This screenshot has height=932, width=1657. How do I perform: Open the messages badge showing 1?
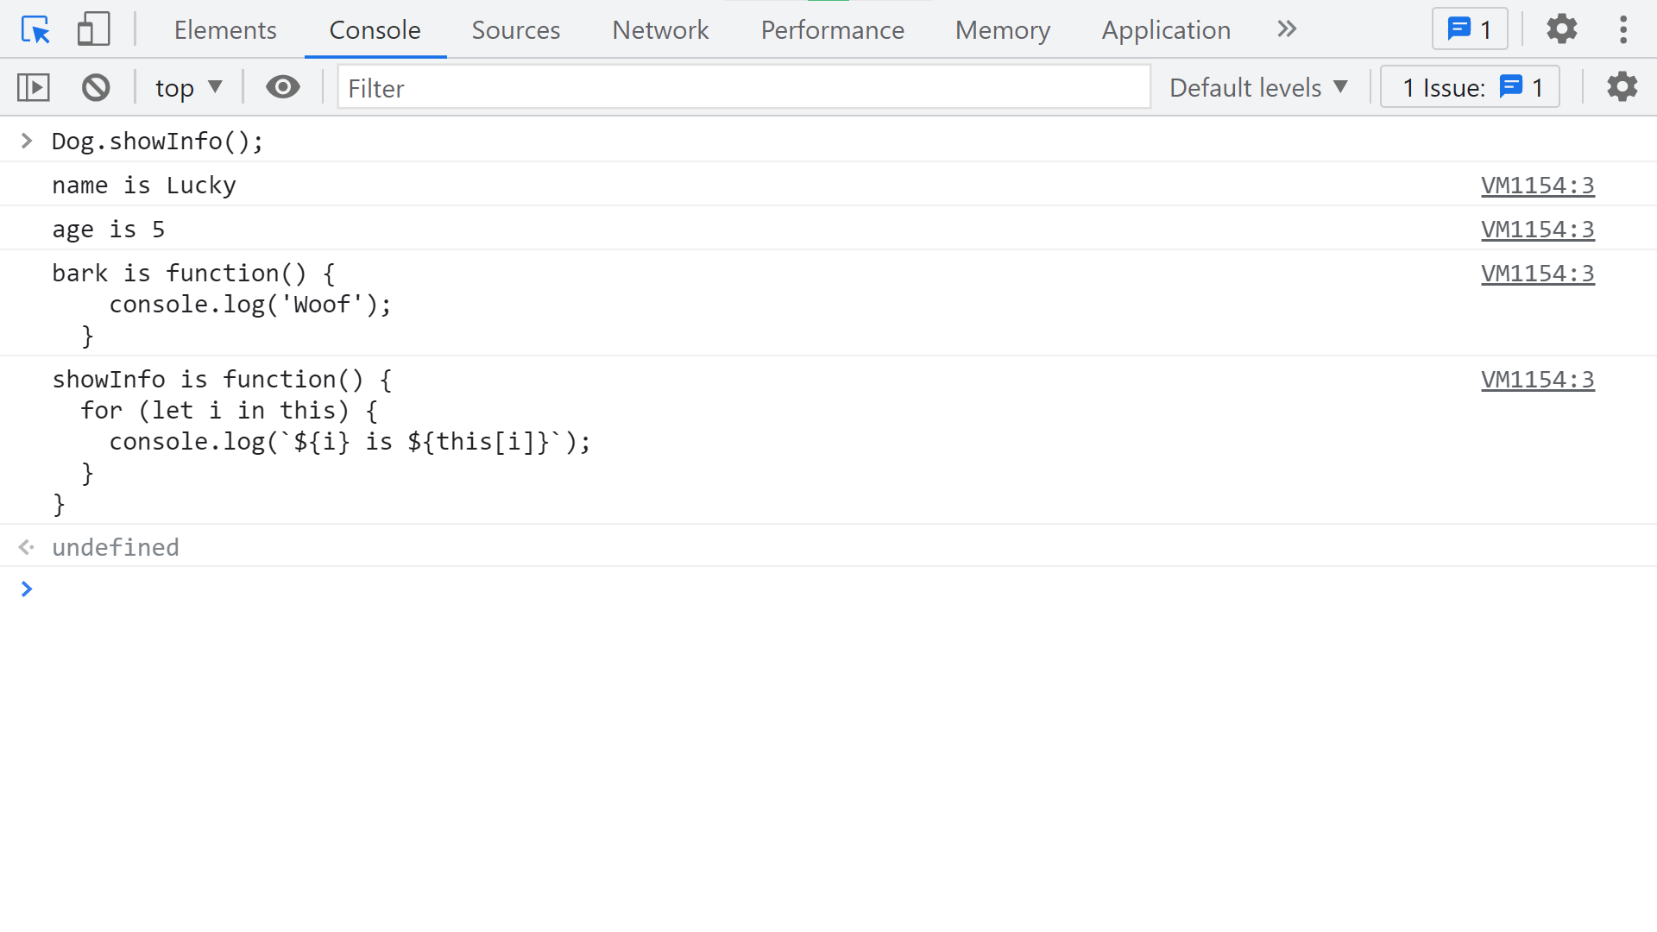click(x=1469, y=30)
